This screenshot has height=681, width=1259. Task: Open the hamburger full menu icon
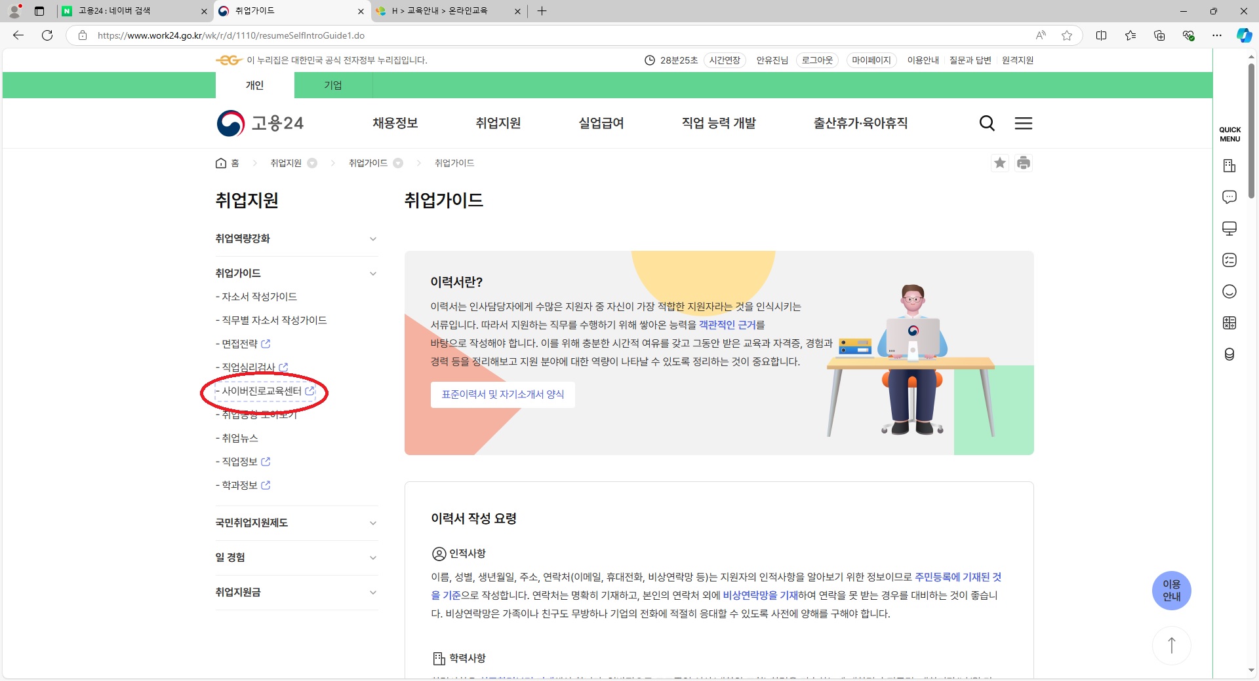coord(1024,123)
